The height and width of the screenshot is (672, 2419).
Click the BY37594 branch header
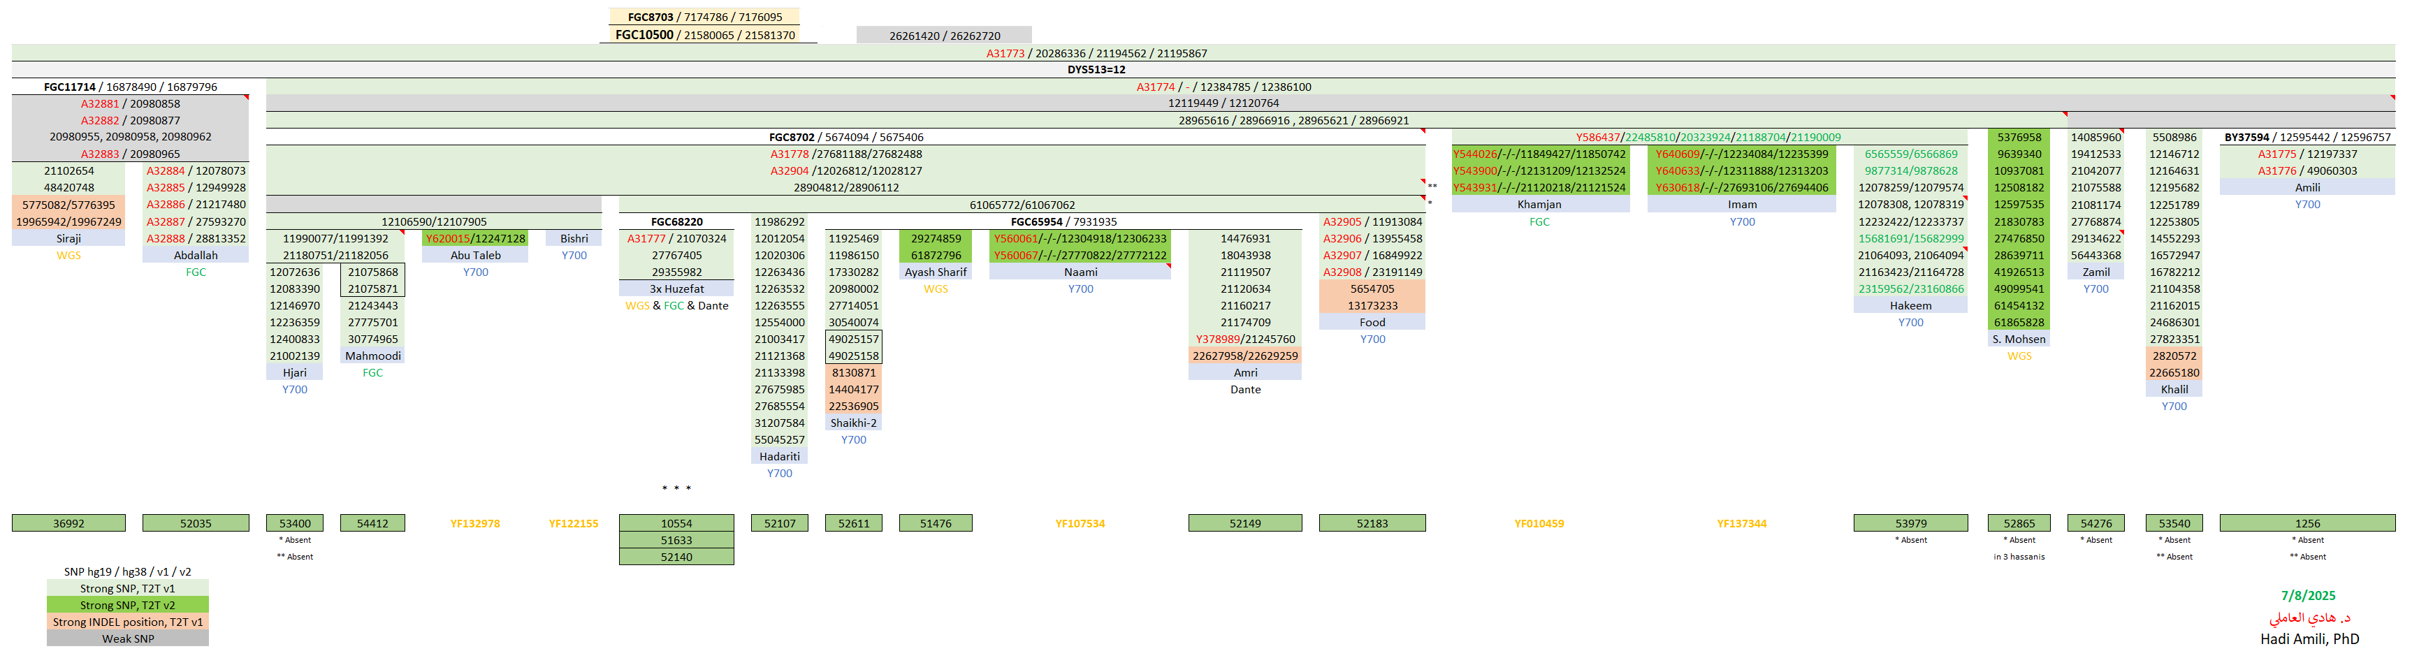pos(2307,137)
